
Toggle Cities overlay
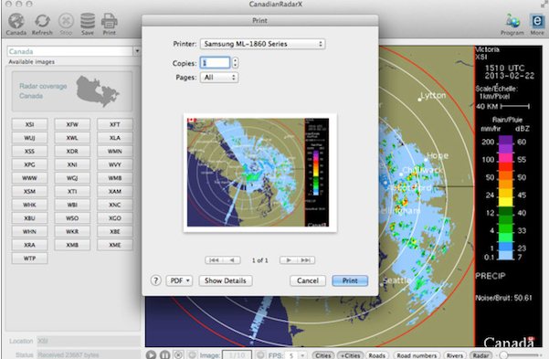322,355
